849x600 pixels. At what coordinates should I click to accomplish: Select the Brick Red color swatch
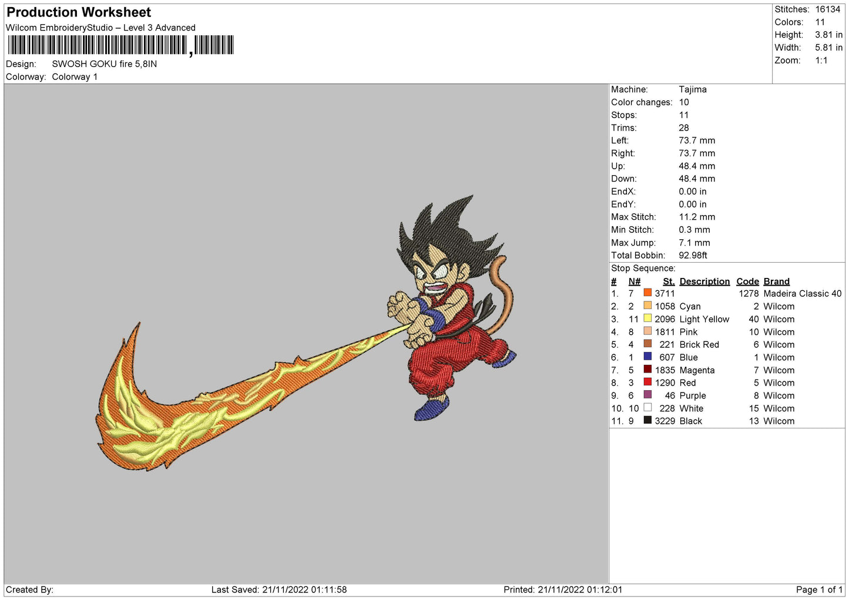coord(647,344)
